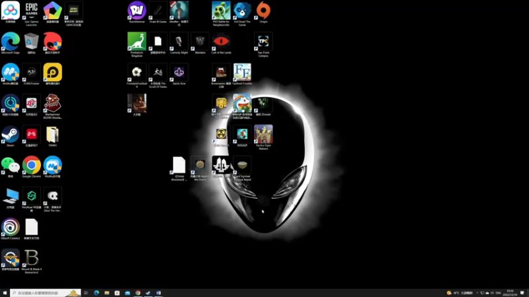This screenshot has height=297, width=529.
Task: Open Task View on the taskbar
Action: coord(86,293)
